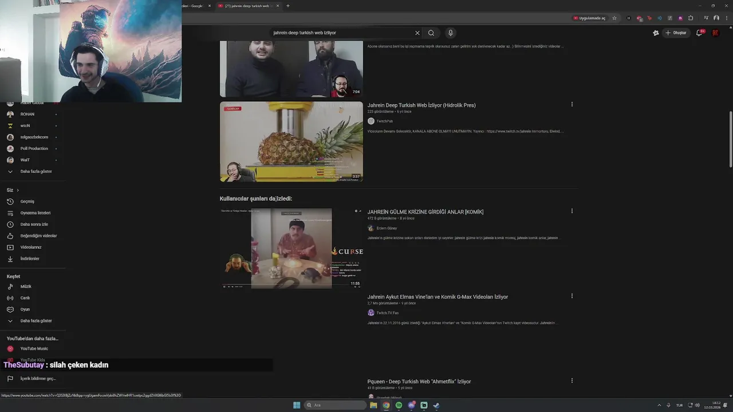Screen dimensions: 733x412
Task: Open the two men thumbnail video
Action: tap(291, 69)
